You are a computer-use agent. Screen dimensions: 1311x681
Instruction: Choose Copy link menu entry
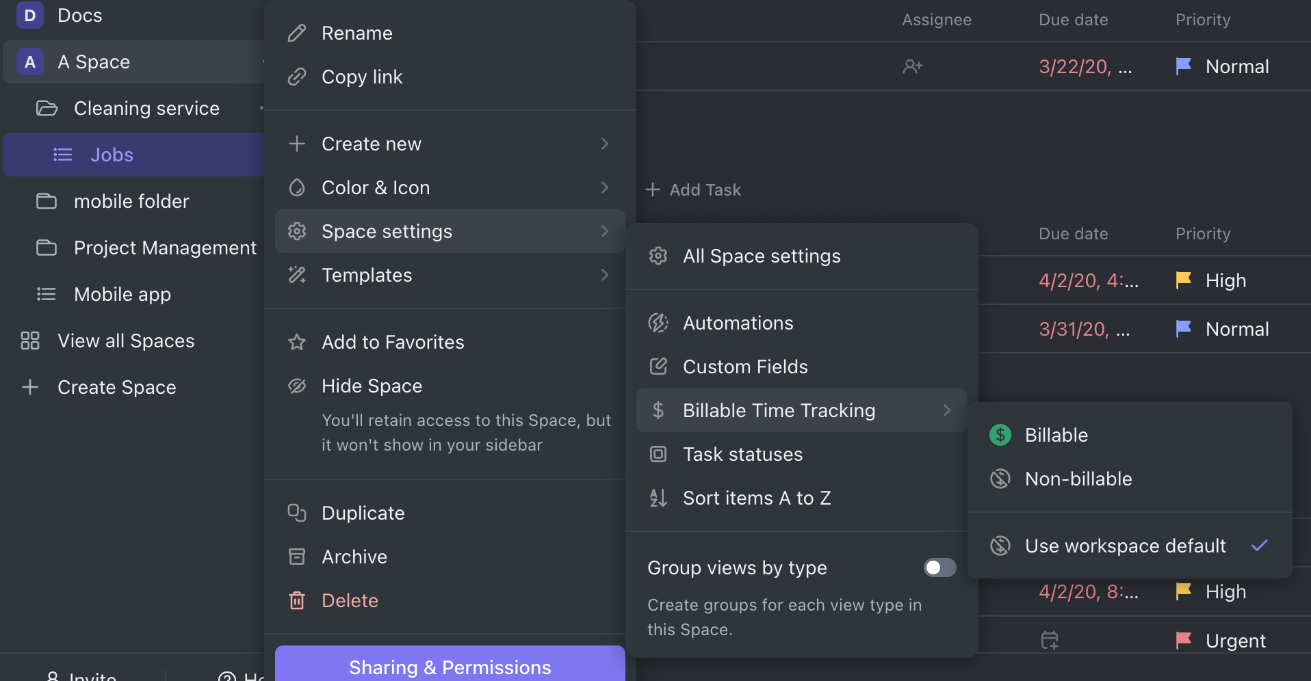450,77
